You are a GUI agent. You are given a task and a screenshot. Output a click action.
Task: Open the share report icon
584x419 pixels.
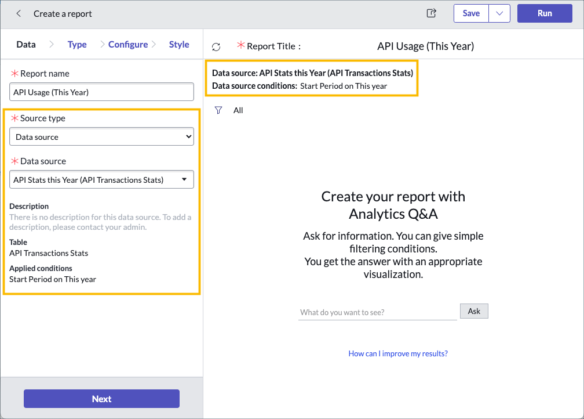[431, 13]
